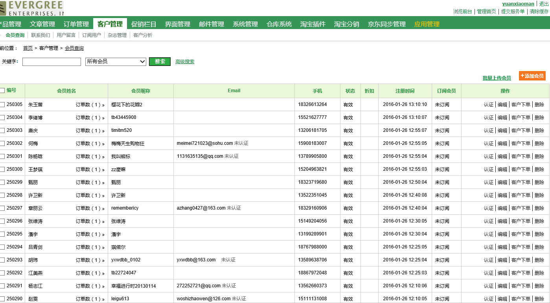The image size is (550, 303).
Task: Open the 淘宝分销 menu
Action: click(x=347, y=24)
